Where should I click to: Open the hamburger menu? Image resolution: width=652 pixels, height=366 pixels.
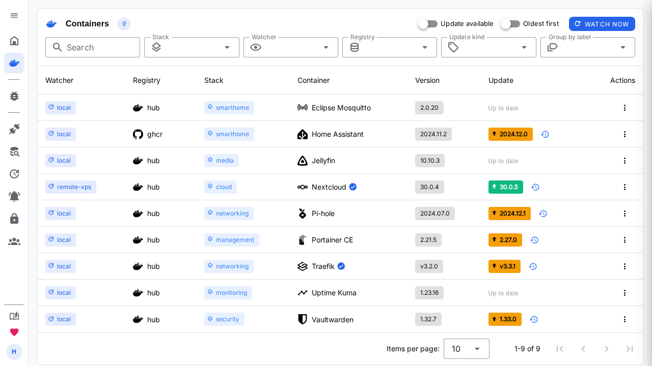click(14, 15)
